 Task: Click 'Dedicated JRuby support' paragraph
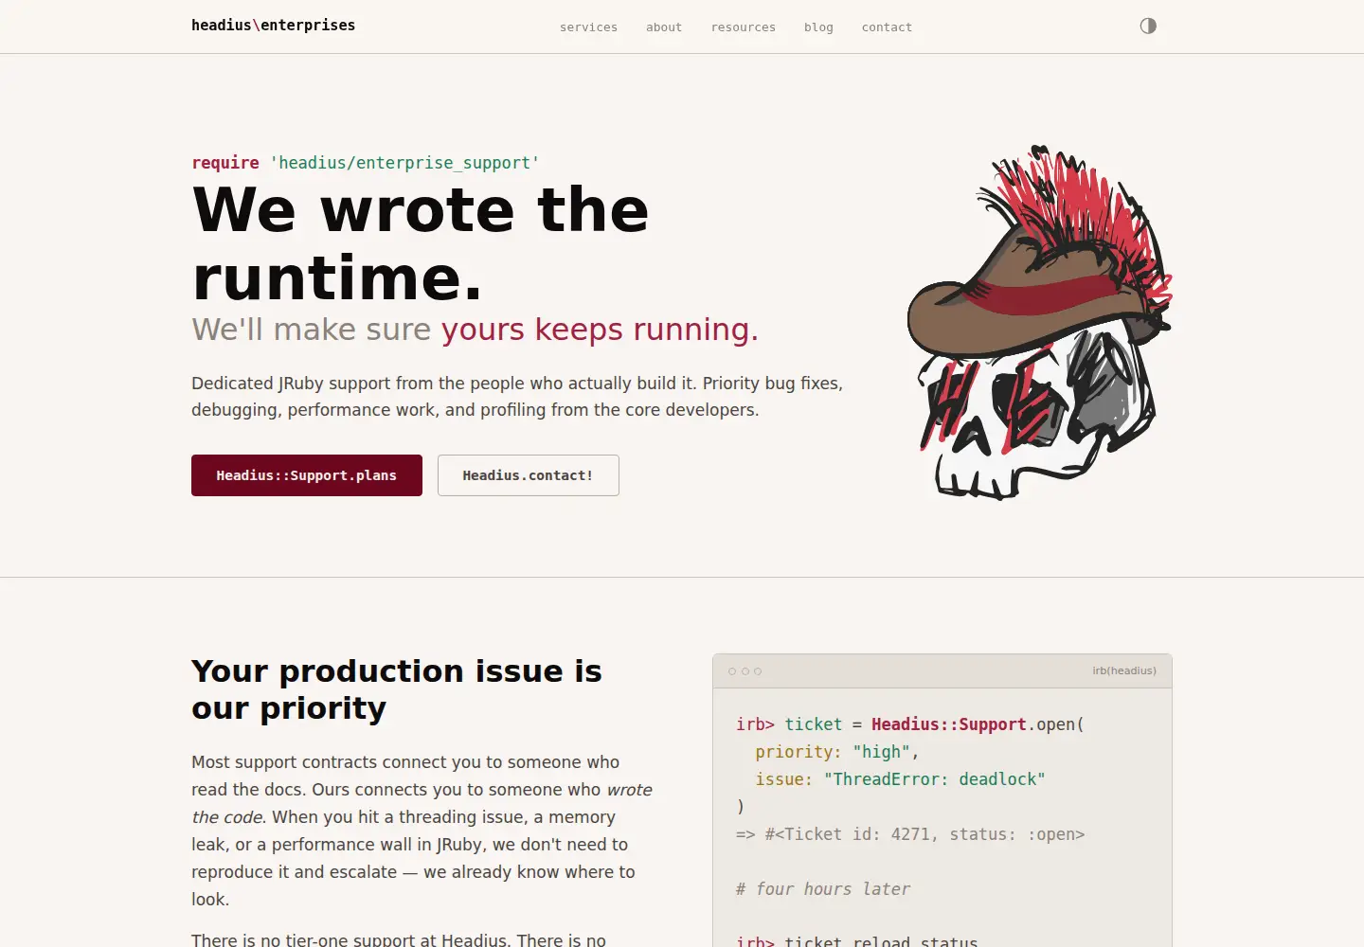[x=517, y=397]
